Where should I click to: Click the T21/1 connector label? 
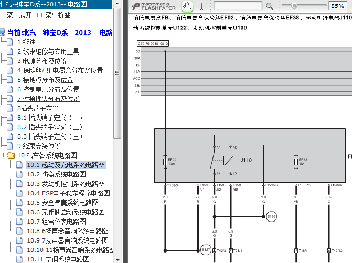coord(238,250)
